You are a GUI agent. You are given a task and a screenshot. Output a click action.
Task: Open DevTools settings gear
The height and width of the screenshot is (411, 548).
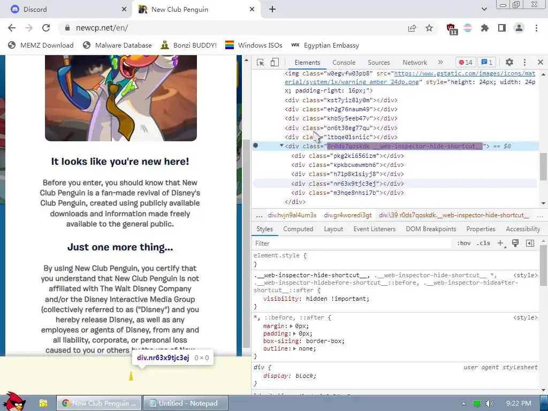(509, 62)
